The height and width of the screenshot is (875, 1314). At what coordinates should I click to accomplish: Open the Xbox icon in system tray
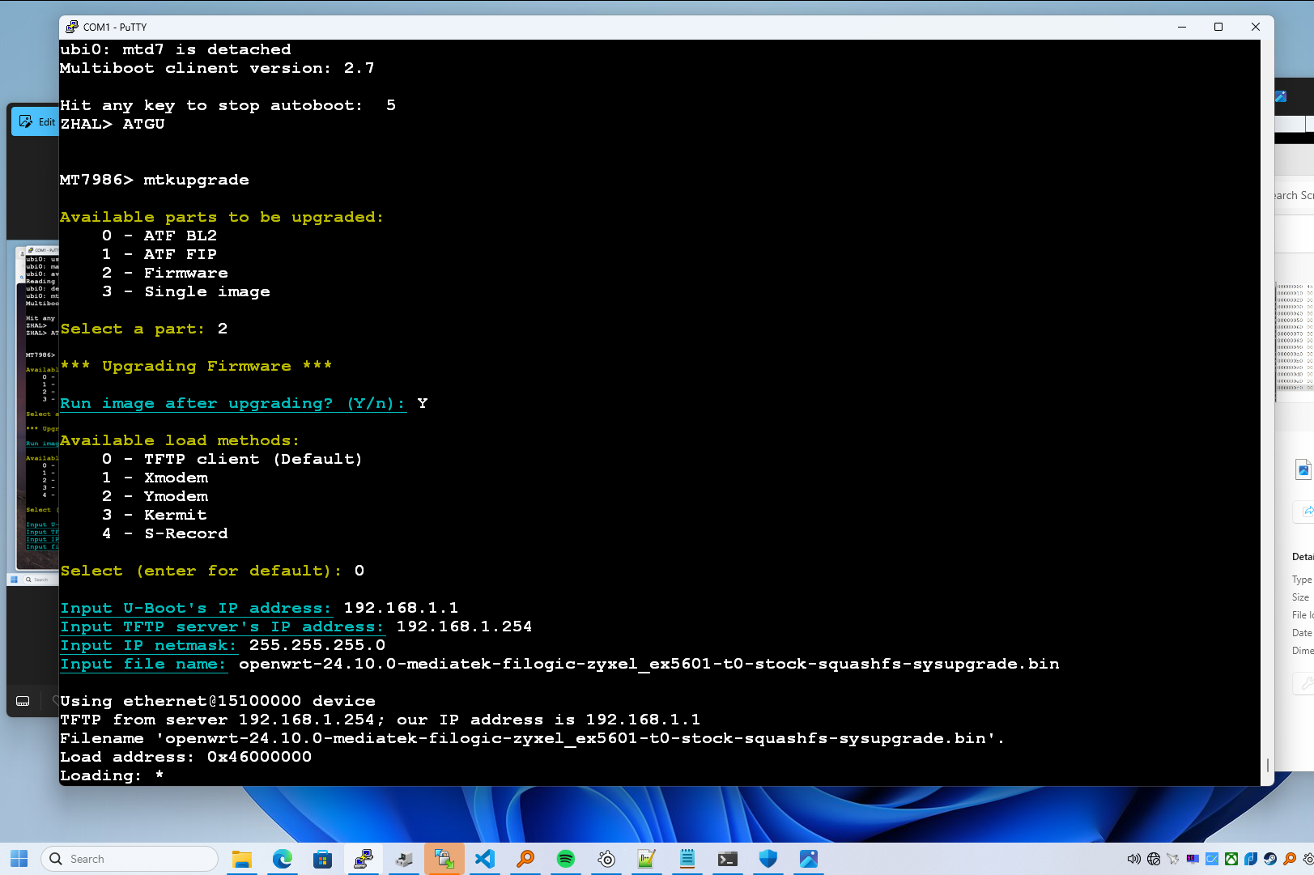[x=1231, y=859]
